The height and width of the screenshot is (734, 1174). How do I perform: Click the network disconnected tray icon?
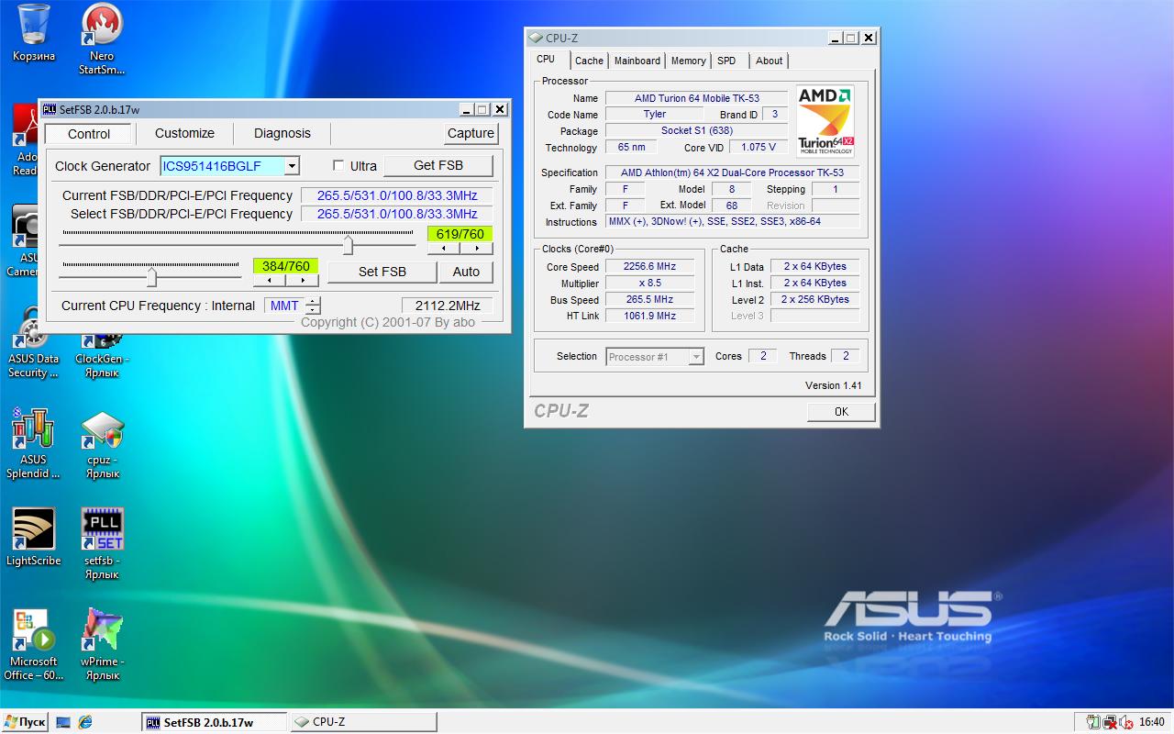click(1110, 722)
